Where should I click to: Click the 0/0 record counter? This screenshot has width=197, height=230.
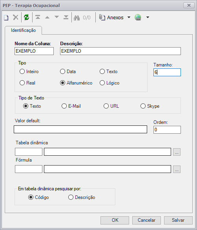87,18
